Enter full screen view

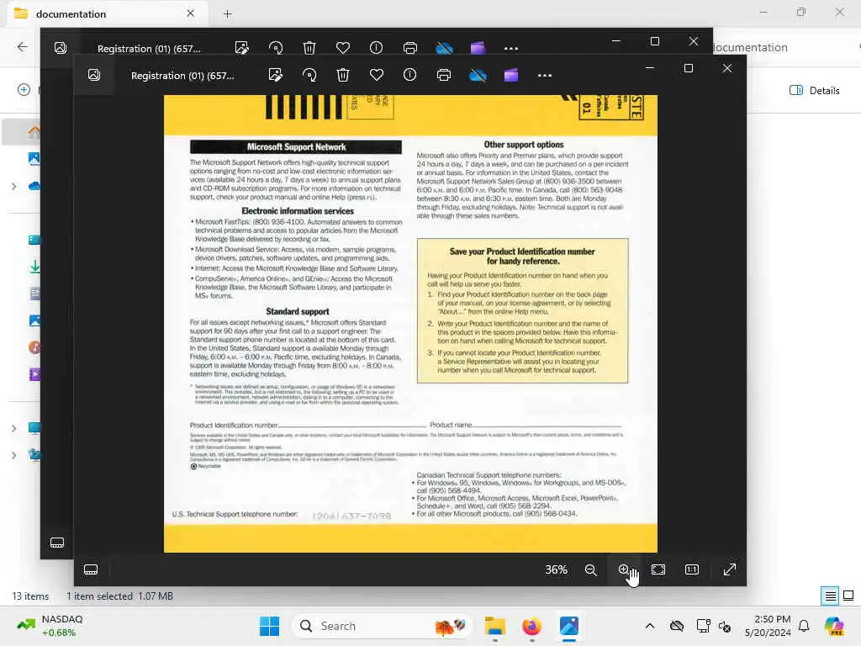pos(729,569)
